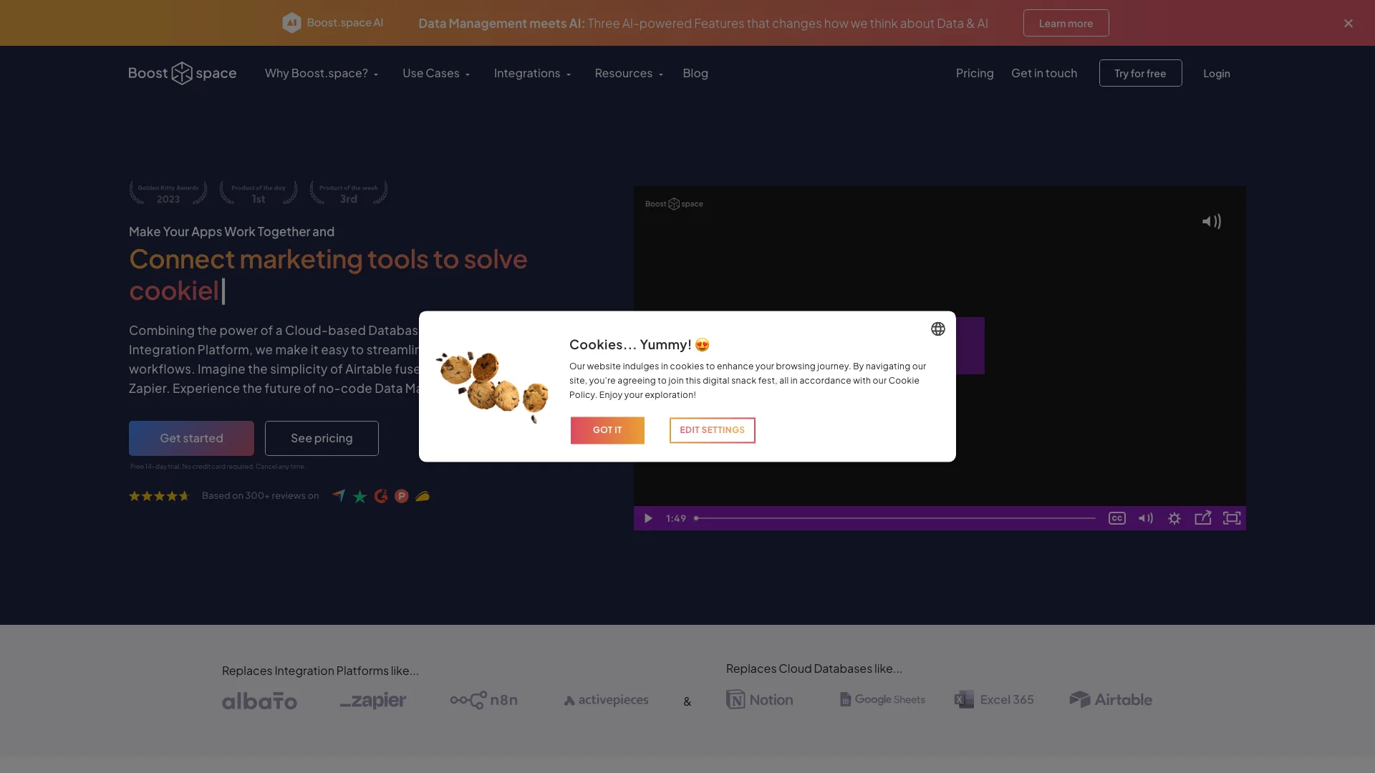This screenshot has width=1375, height=773.
Task: Click the video share icon
Action: point(1203,517)
